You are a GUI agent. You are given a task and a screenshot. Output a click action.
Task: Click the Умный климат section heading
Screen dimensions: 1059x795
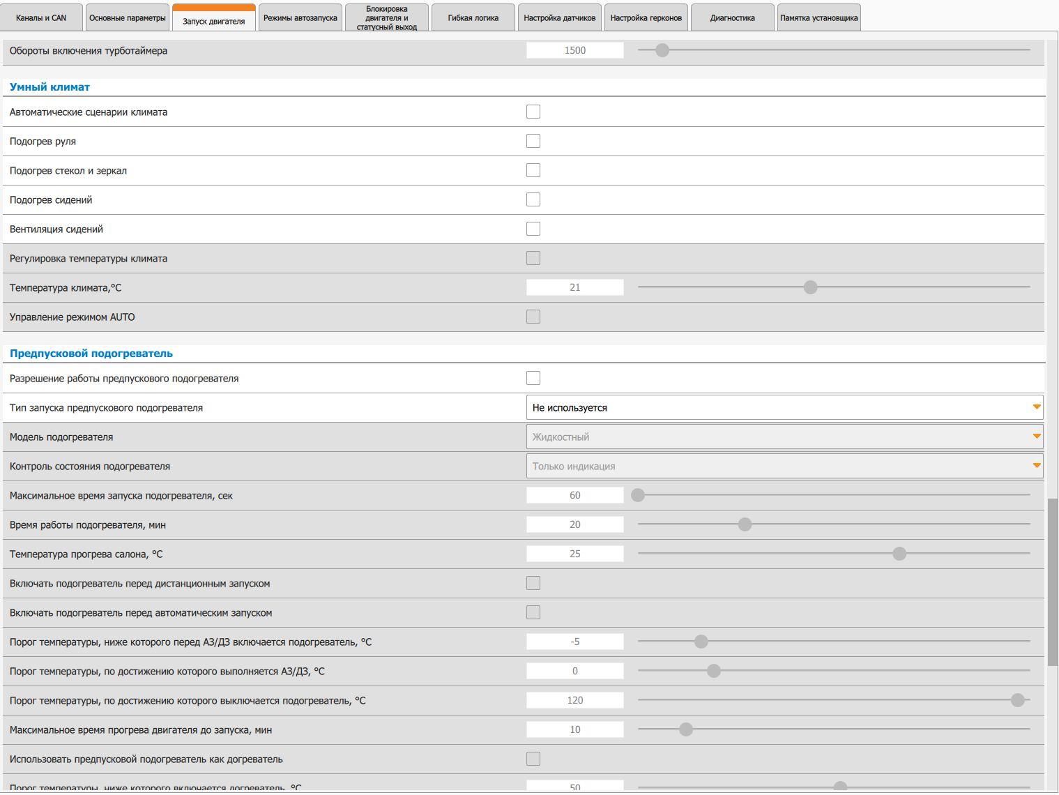coord(49,87)
